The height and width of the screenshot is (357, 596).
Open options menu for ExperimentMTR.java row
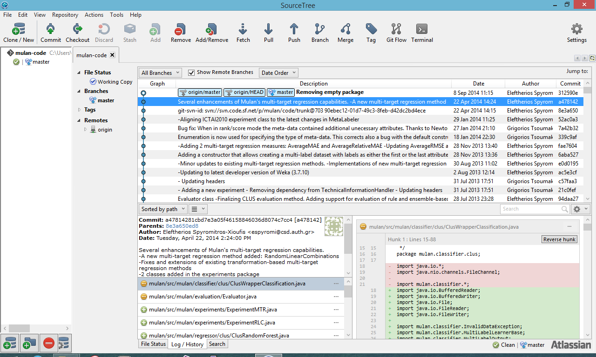click(336, 310)
